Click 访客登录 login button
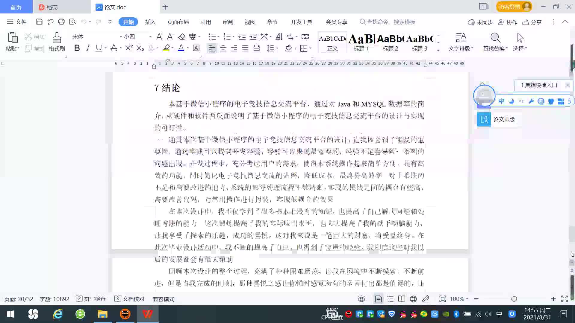This screenshot has width=575, height=323. tap(514, 7)
